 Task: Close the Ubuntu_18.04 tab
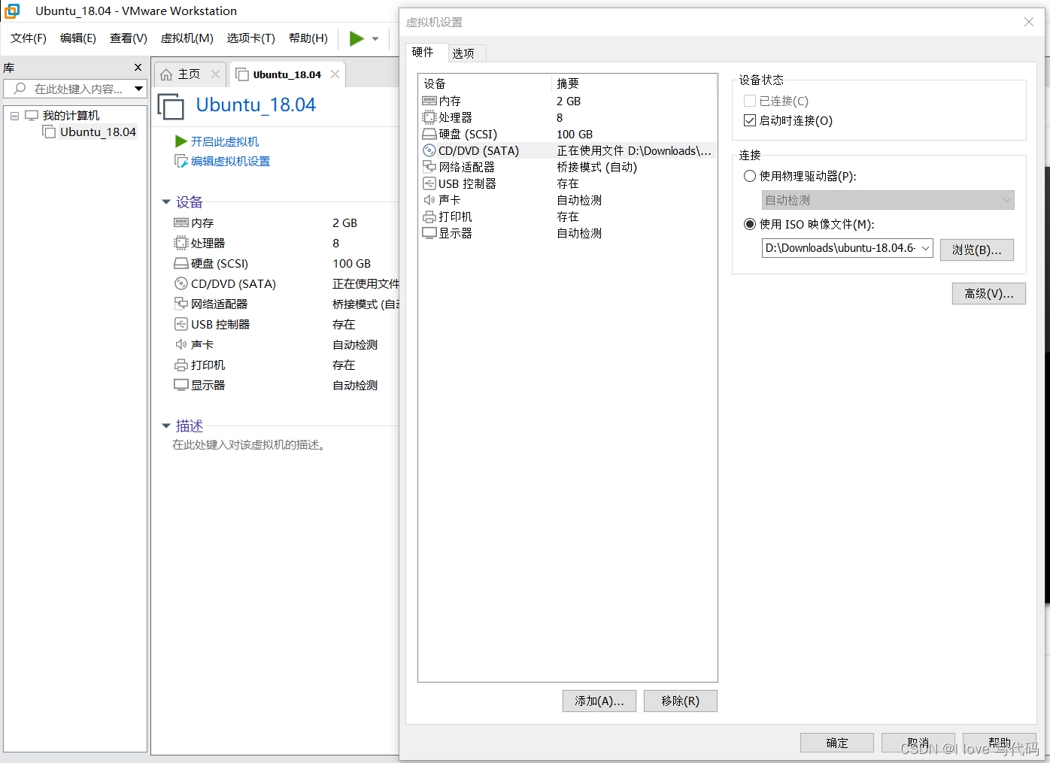[335, 74]
